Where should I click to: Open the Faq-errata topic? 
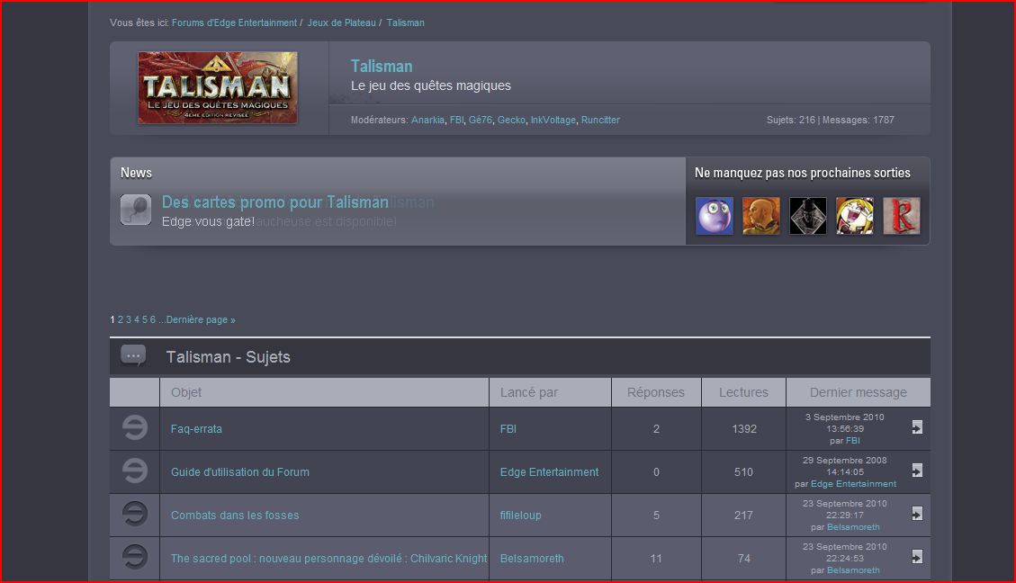coord(196,429)
